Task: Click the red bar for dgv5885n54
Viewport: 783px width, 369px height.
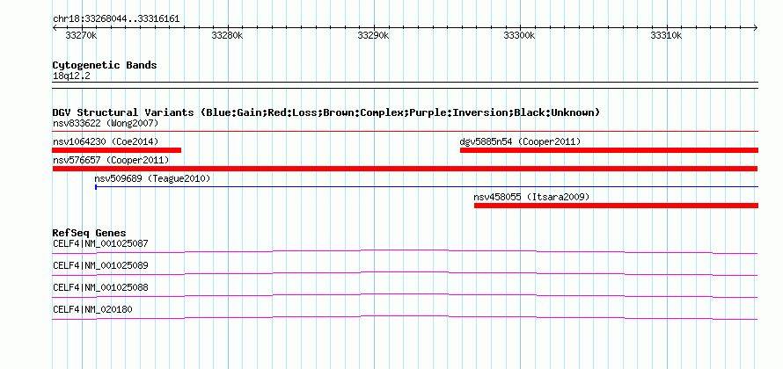Action: point(609,150)
